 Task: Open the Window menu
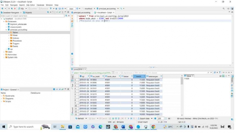point(49,5)
